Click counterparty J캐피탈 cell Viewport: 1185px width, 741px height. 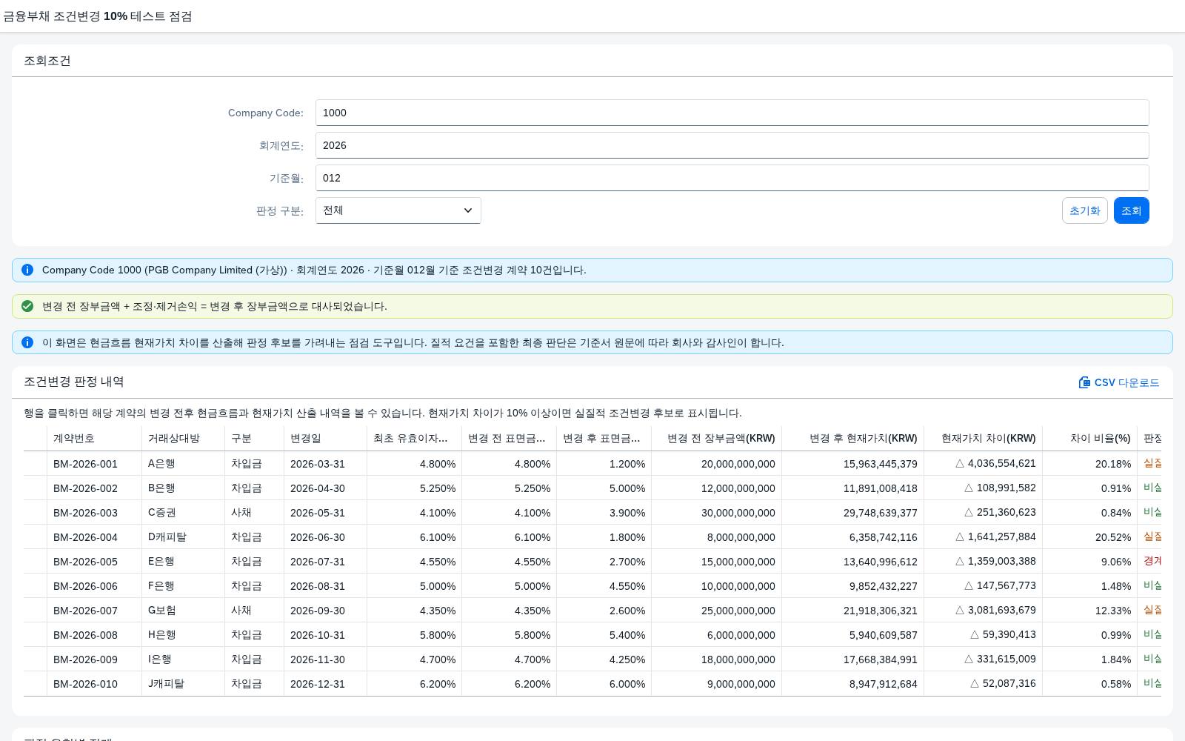[x=183, y=684]
